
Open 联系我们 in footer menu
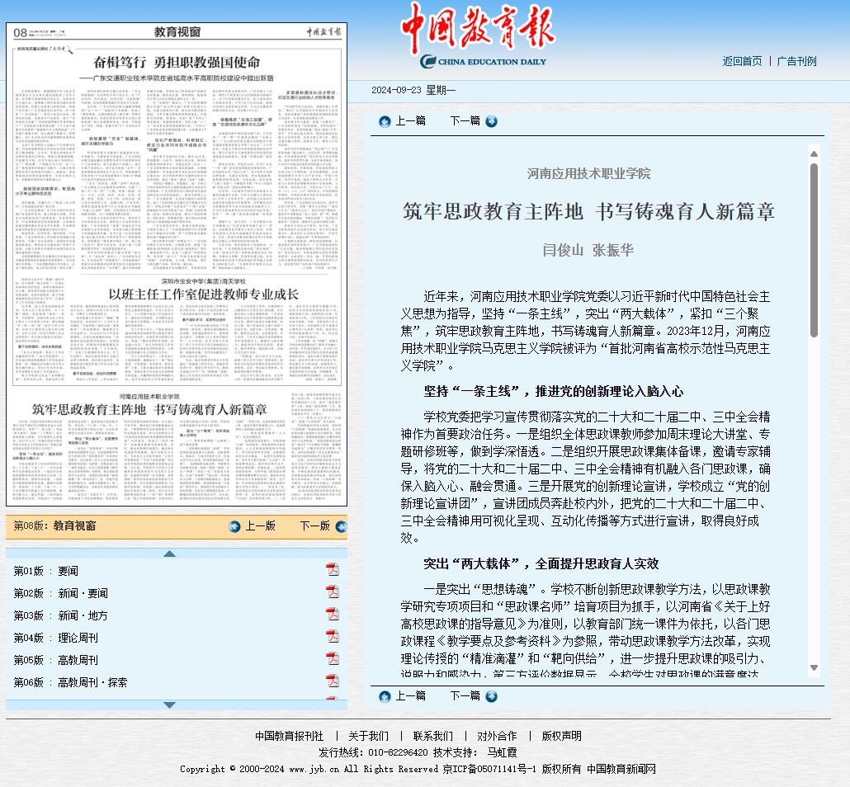(x=433, y=736)
